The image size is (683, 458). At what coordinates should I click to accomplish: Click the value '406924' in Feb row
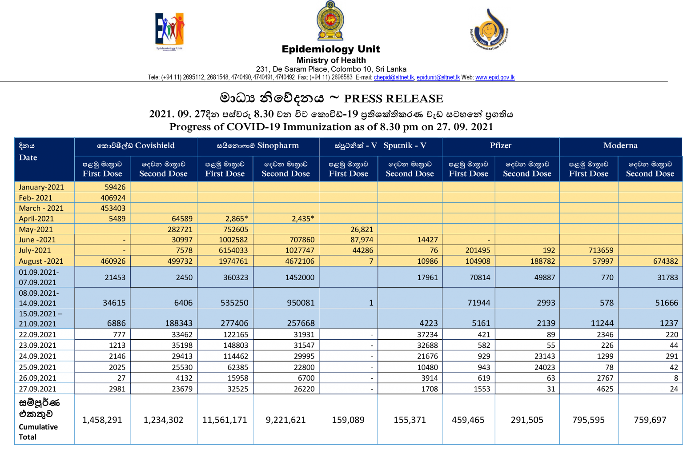tap(113, 198)
